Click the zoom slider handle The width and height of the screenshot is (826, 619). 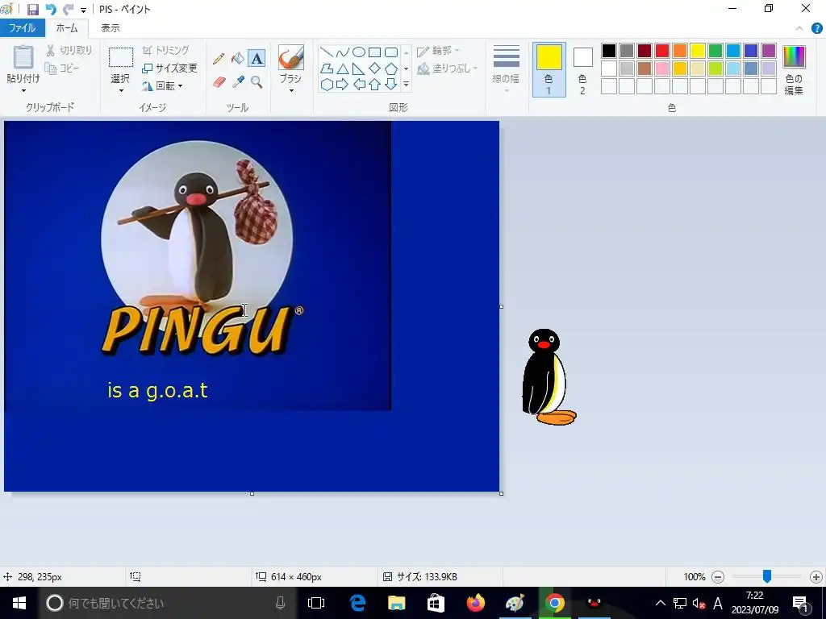point(767,577)
